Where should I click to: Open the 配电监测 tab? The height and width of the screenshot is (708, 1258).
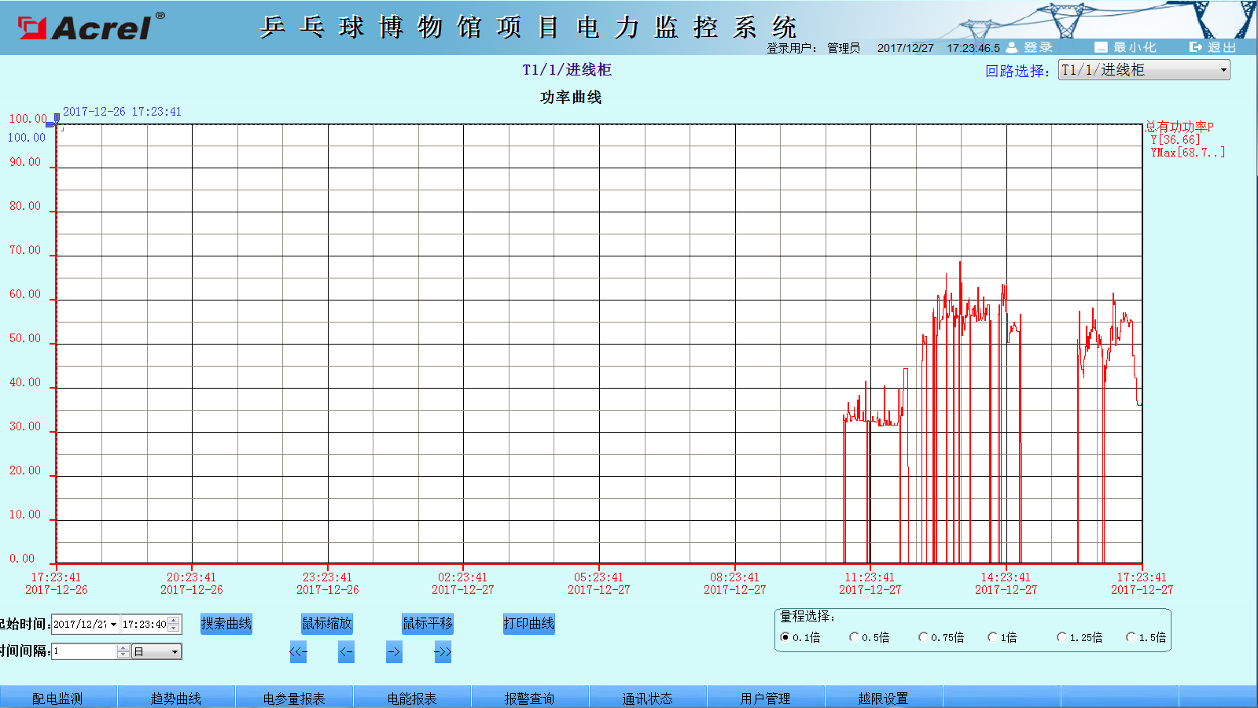click(58, 697)
